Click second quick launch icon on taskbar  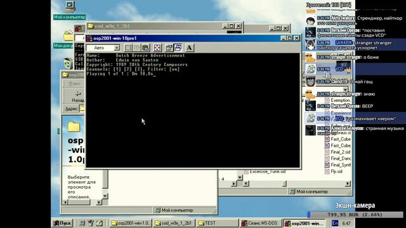(x=90, y=223)
